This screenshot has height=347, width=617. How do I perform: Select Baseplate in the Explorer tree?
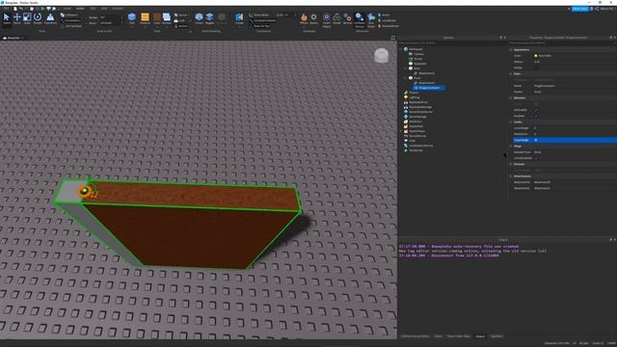420,64
